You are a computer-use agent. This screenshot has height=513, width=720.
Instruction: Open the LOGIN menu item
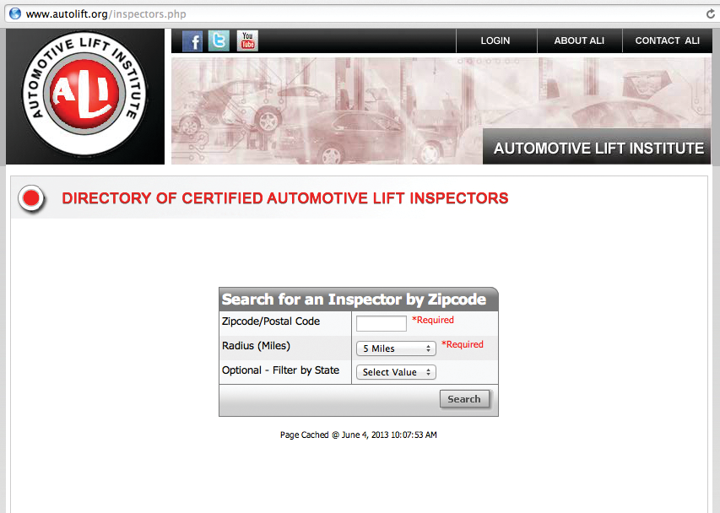coord(495,40)
